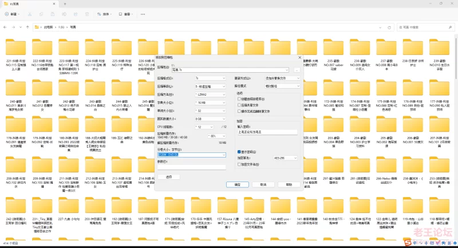Tick the encrypt file names checkbox

coord(239,164)
